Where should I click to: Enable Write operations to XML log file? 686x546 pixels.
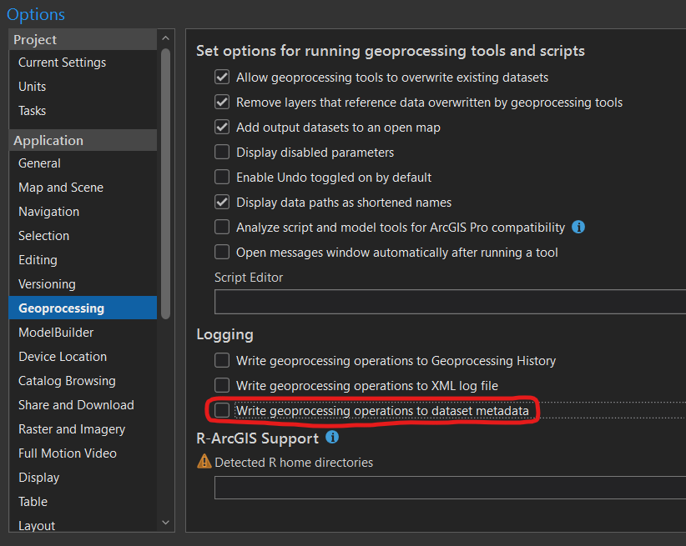[222, 385]
